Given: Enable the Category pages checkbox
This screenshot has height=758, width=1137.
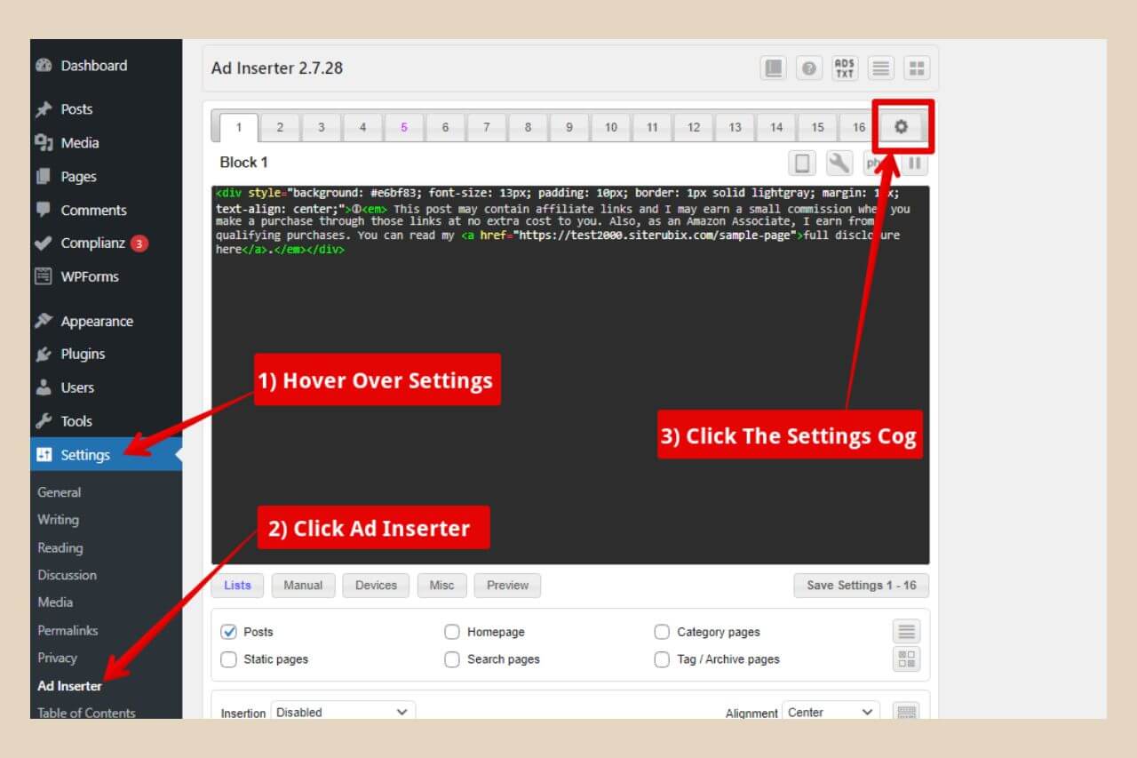Looking at the screenshot, I should (x=662, y=632).
